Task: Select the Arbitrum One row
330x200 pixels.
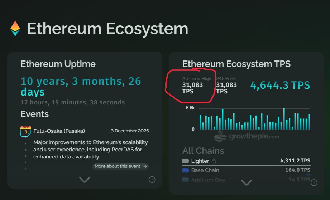Action: tap(246, 180)
